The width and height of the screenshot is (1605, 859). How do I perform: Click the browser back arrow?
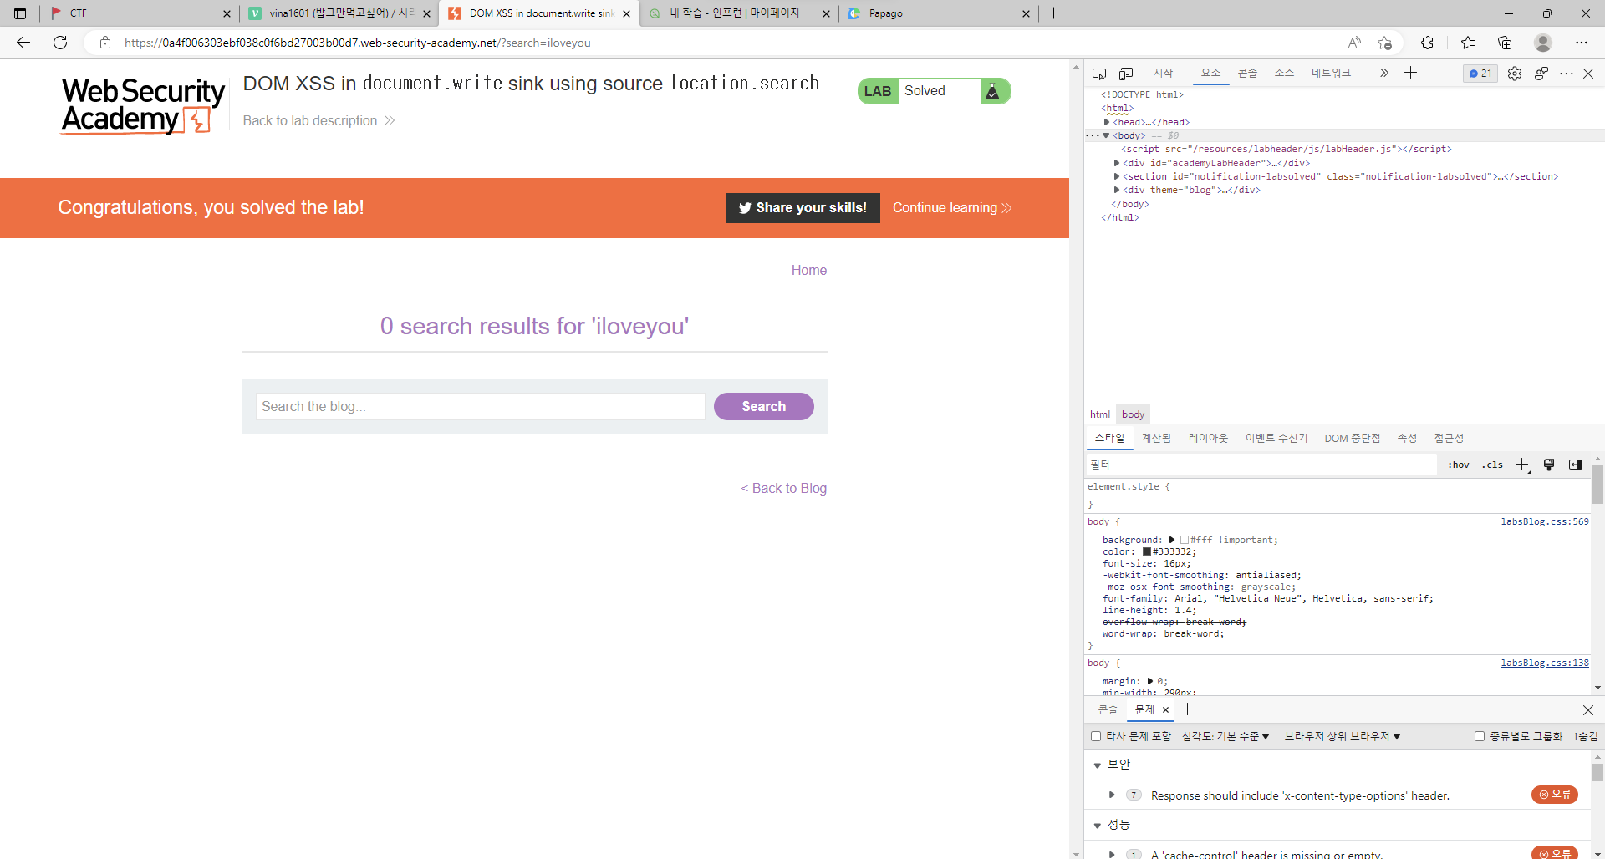tap(23, 43)
